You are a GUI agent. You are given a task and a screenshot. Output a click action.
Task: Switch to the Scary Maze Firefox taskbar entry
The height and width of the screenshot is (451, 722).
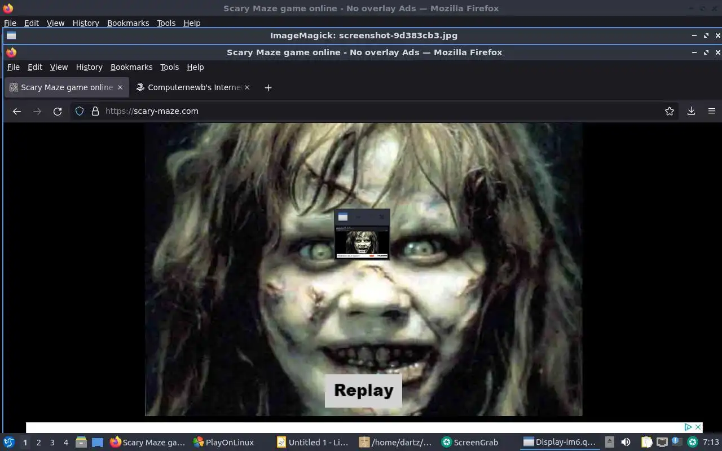pos(148,443)
